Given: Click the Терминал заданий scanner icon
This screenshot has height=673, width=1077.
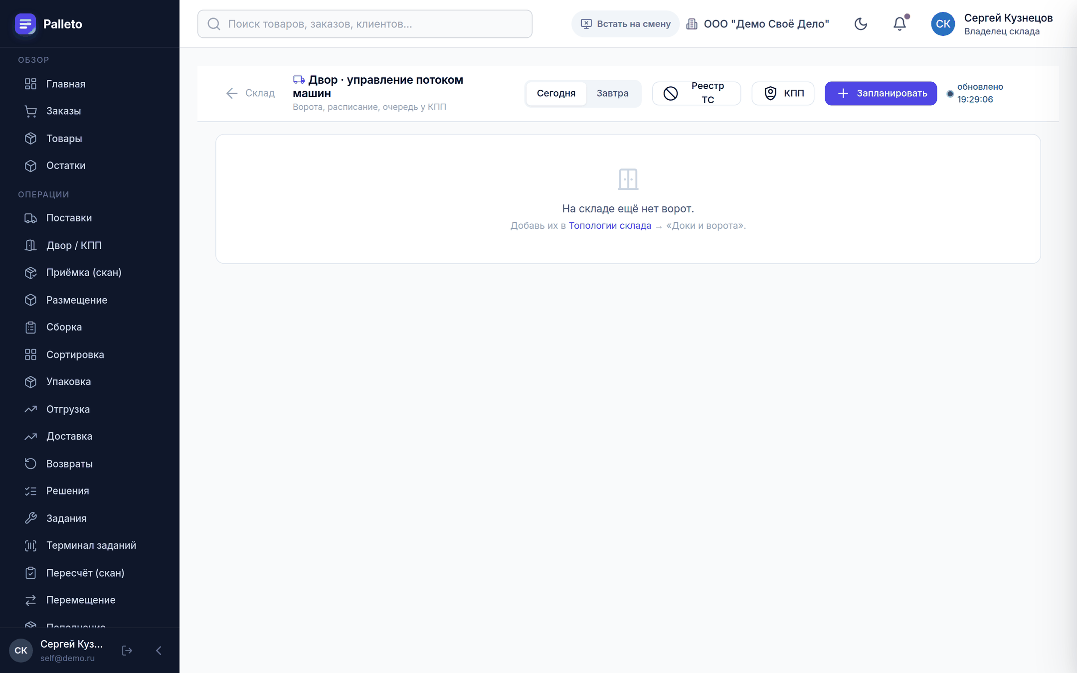Looking at the screenshot, I should click(x=31, y=545).
